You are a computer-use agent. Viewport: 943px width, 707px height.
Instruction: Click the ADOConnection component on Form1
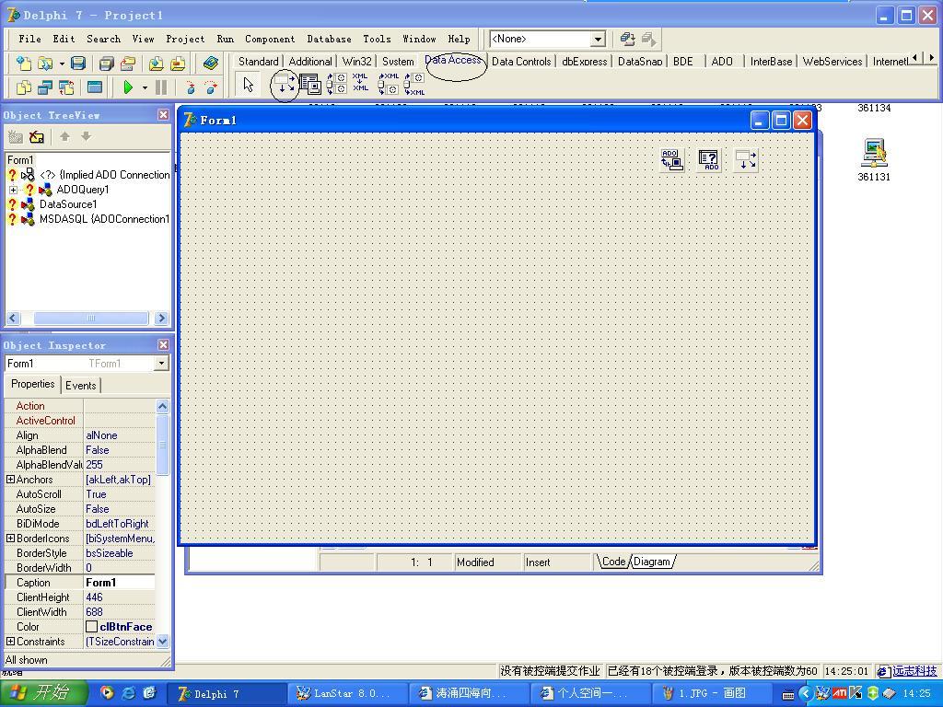coord(672,160)
